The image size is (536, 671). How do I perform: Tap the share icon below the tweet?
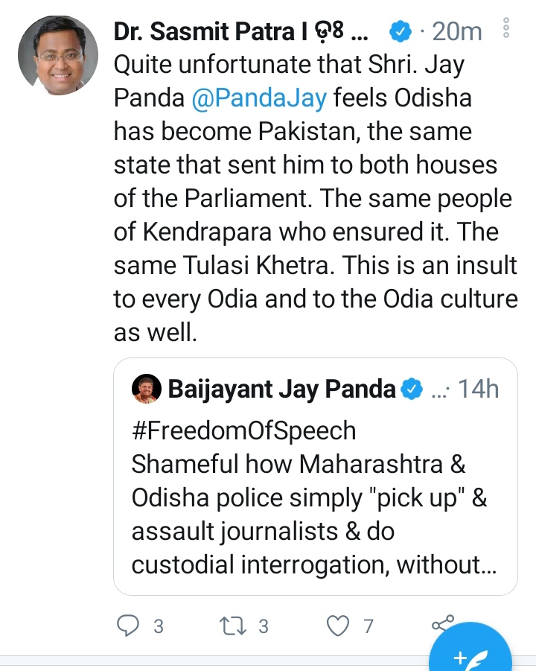[x=442, y=624]
